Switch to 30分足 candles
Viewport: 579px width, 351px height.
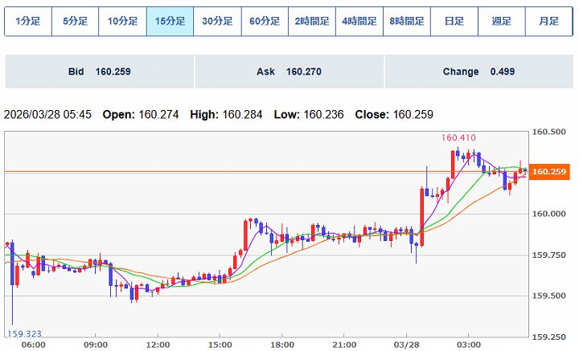click(217, 22)
